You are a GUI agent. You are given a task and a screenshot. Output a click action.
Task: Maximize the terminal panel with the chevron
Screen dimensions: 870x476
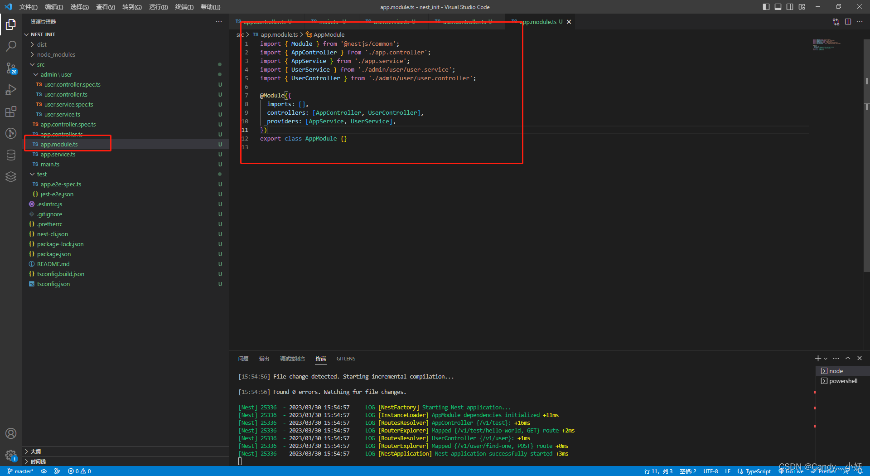point(847,358)
